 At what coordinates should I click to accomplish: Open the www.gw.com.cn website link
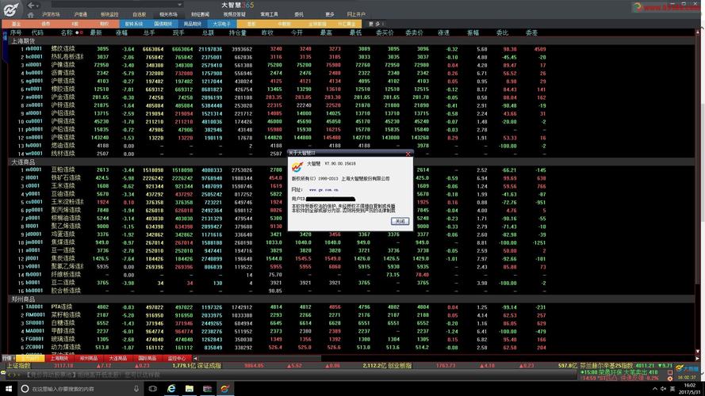(x=325, y=190)
